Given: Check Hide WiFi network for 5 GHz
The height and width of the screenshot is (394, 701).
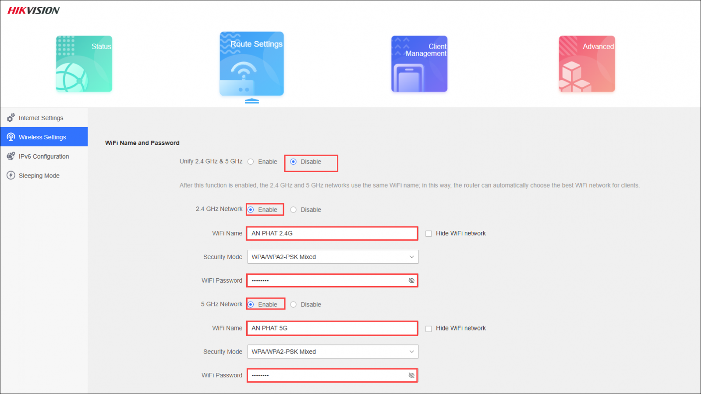Looking at the screenshot, I should click(428, 329).
